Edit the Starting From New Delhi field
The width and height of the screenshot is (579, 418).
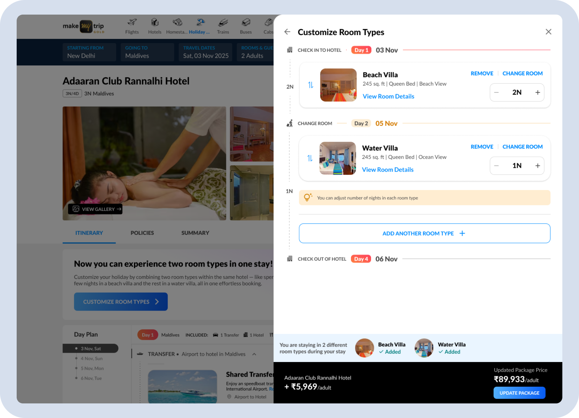point(89,52)
